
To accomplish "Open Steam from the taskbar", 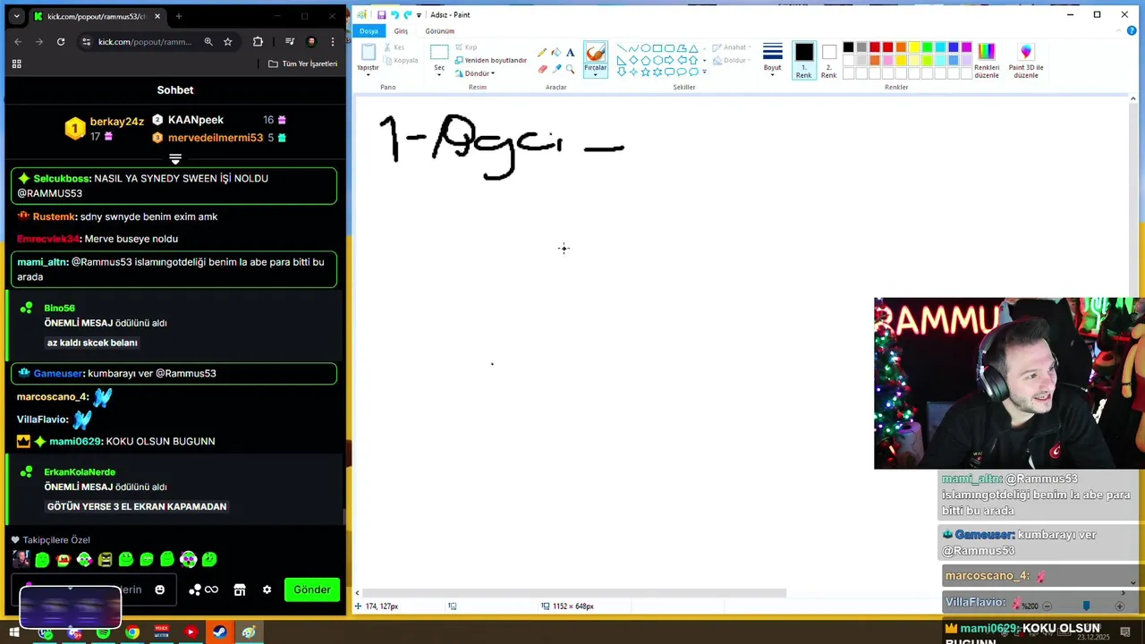I will click(x=219, y=632).
